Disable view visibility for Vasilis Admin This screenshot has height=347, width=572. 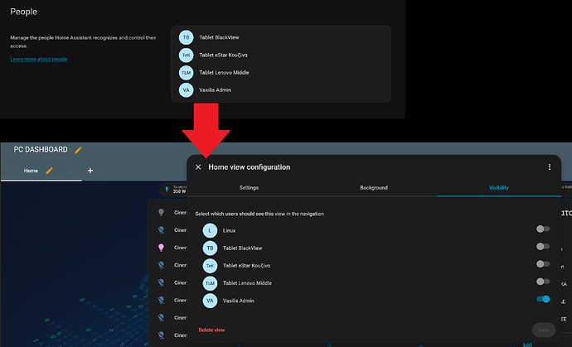click(543, 299)
